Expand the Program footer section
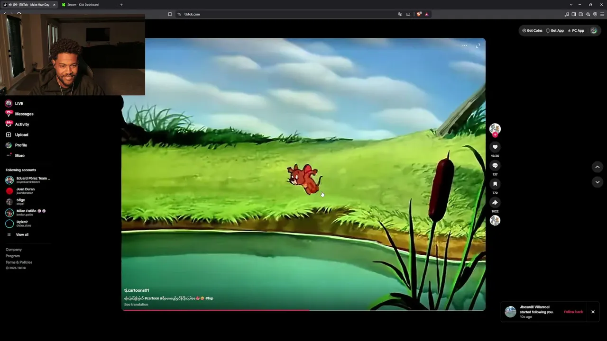 [x=13, y=256]
